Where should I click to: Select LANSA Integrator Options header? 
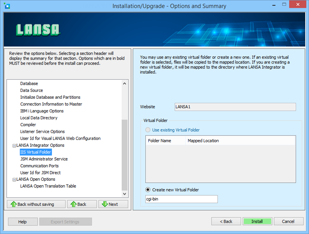(40, 145)
